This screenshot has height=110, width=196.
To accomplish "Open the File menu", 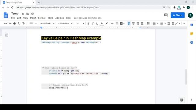I will [13, 18].
